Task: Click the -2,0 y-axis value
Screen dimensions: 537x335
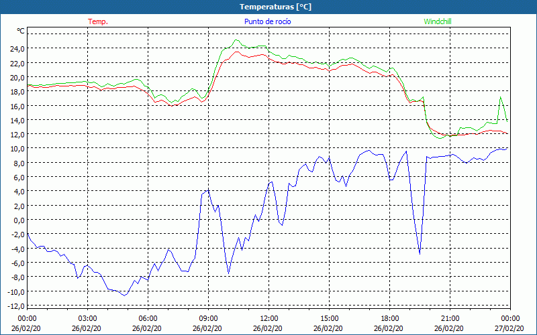Action: (x=17, y=234)
